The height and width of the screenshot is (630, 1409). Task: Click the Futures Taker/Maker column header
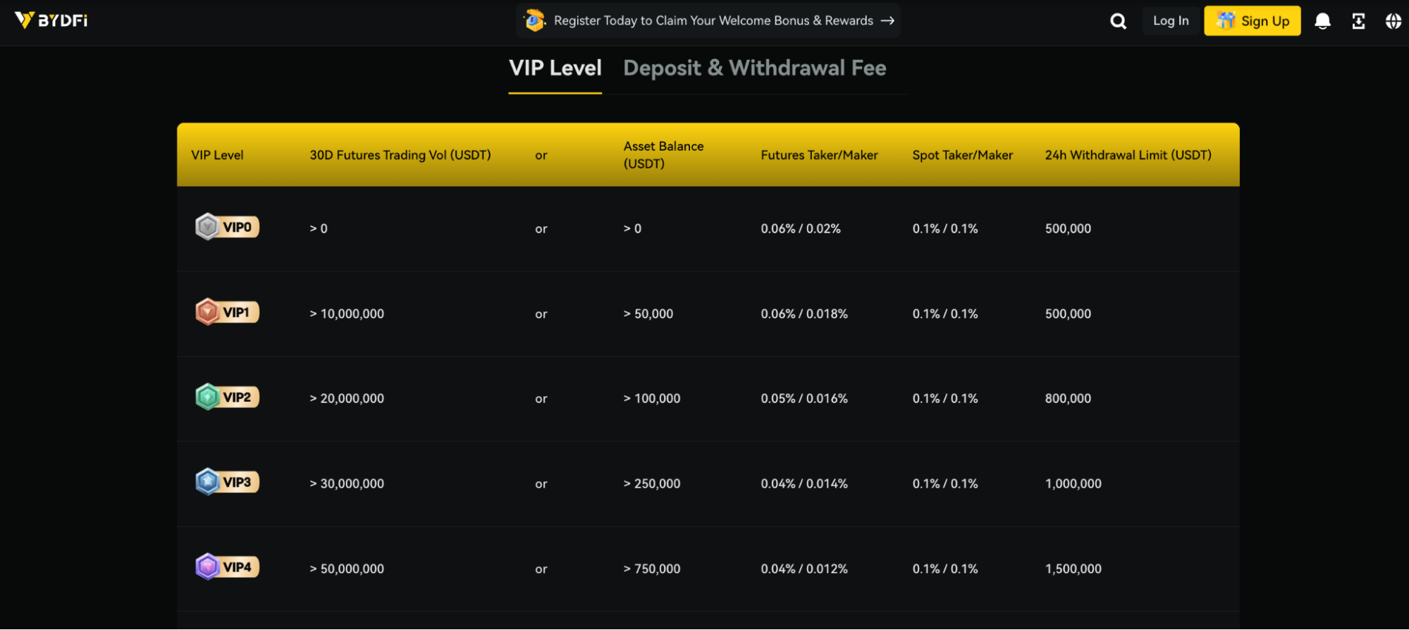(819, 155)
